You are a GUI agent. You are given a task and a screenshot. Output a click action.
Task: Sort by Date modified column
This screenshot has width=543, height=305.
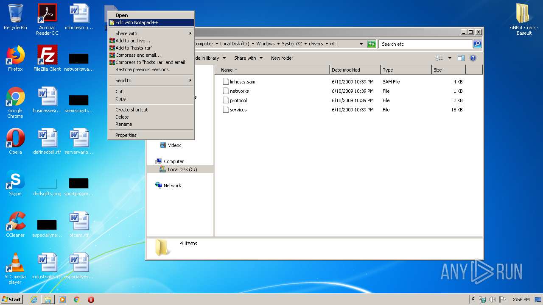pos(355,70)
